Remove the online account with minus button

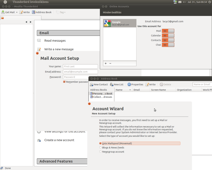110,63
